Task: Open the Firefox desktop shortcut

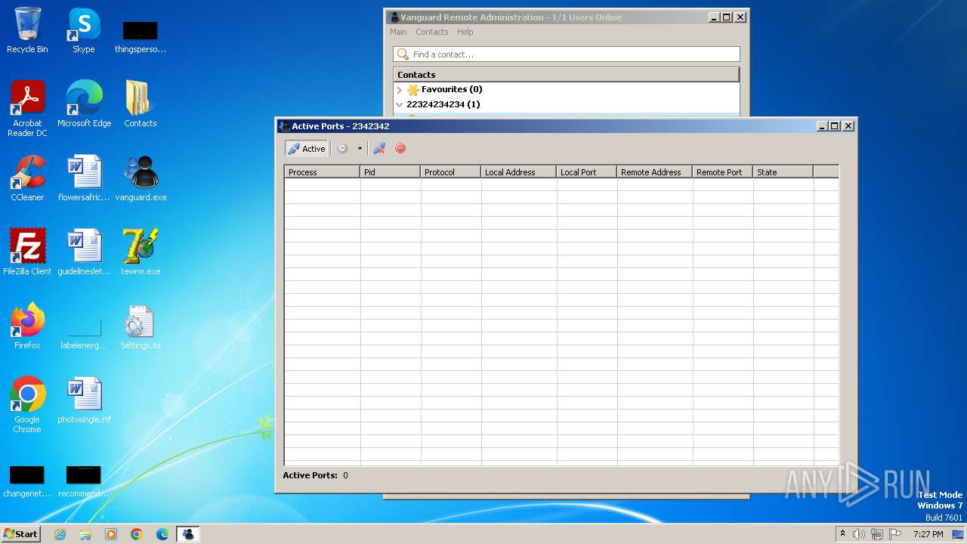Action: [27, 326]
